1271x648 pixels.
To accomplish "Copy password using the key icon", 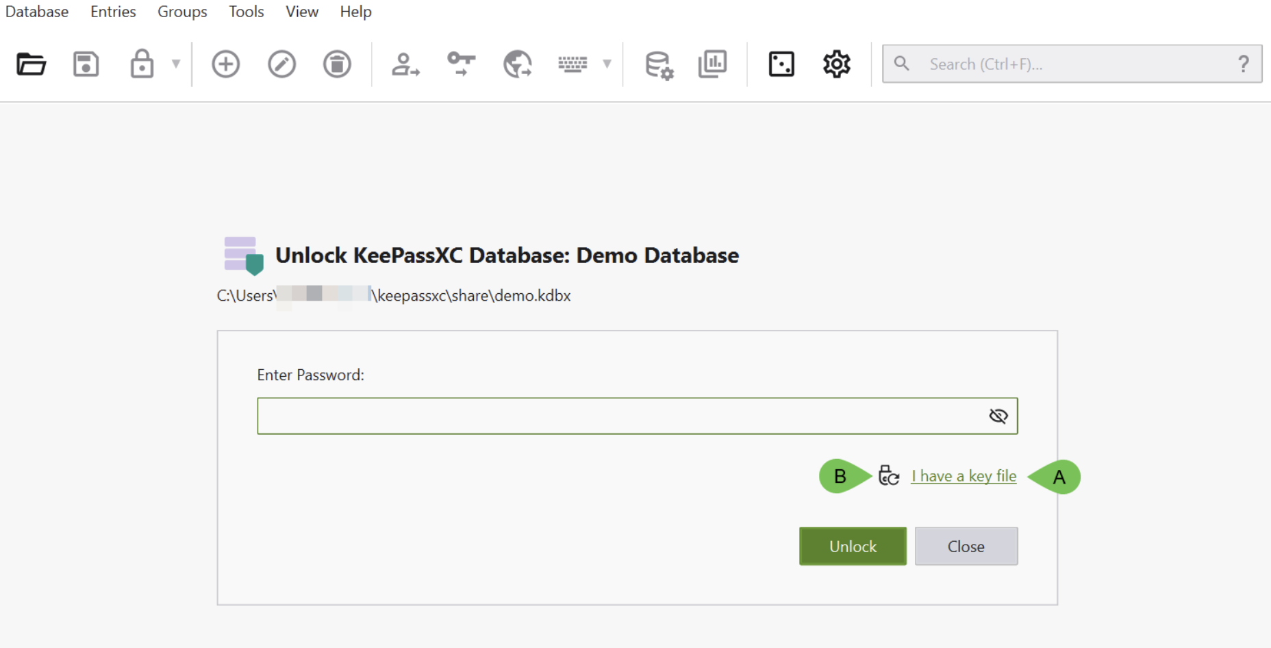I will pyautogui.click(x=462, y=64).
